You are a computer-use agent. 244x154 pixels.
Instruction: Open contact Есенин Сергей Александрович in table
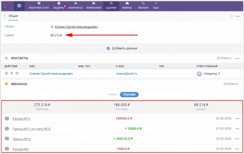[x=51, y=74]
